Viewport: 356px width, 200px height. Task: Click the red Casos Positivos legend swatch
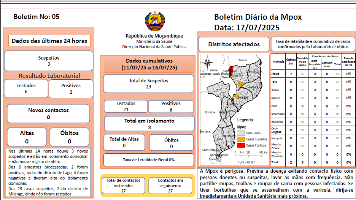(x=241, y=145)
